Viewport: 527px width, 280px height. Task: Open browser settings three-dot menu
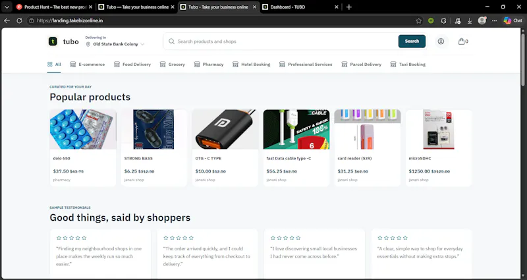point(494,21)
